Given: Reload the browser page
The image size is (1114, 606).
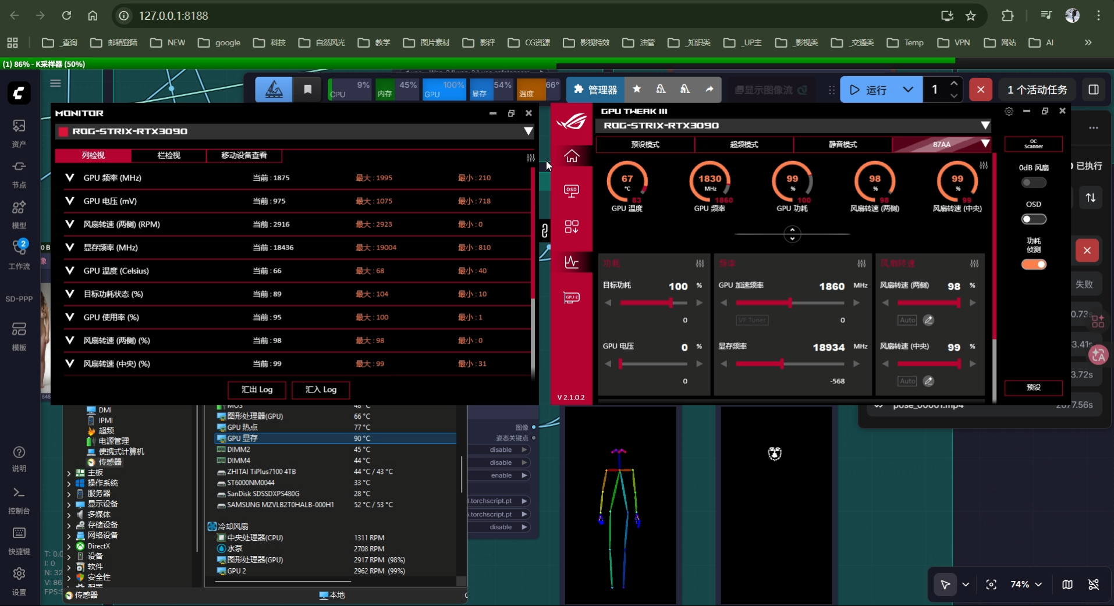Looking at the screenshot, I should click(66, 16).
